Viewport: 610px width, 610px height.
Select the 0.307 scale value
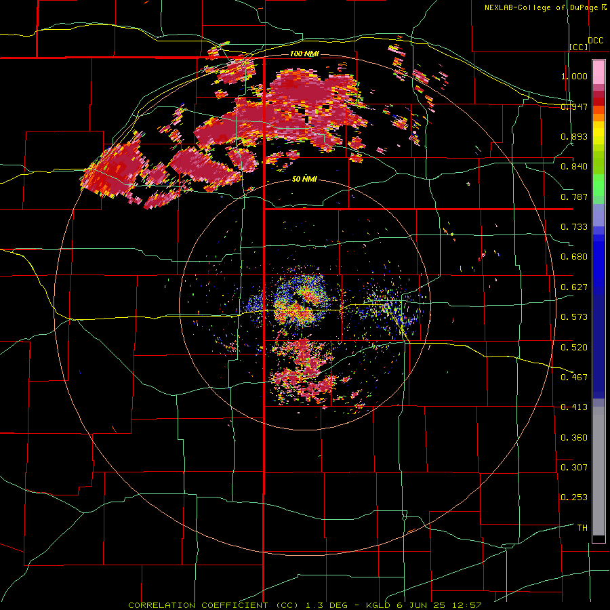point(574,468)
